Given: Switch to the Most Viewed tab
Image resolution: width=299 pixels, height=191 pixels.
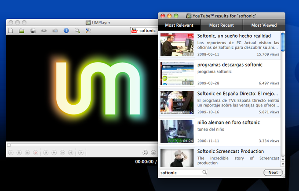Looking at the screenshot, I should click(264, 25).
